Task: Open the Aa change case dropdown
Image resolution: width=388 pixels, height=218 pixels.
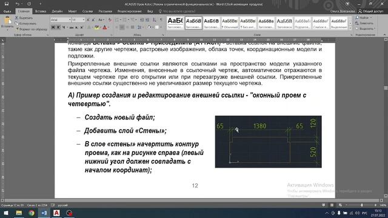Action: point(101,20)
